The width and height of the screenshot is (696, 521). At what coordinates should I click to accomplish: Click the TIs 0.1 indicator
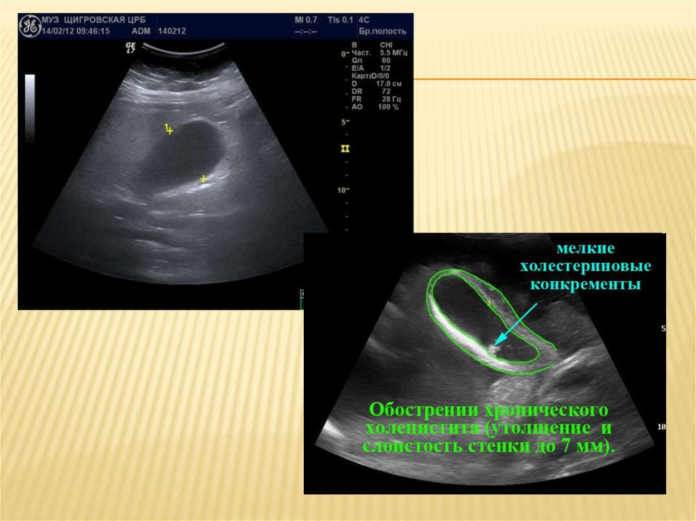pyautogui.click(x=341, y=20)
